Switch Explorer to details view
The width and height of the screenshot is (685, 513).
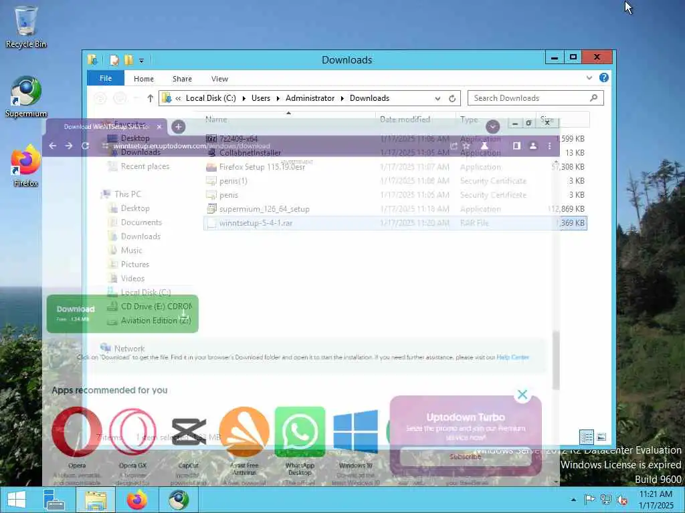coord(587,437)
